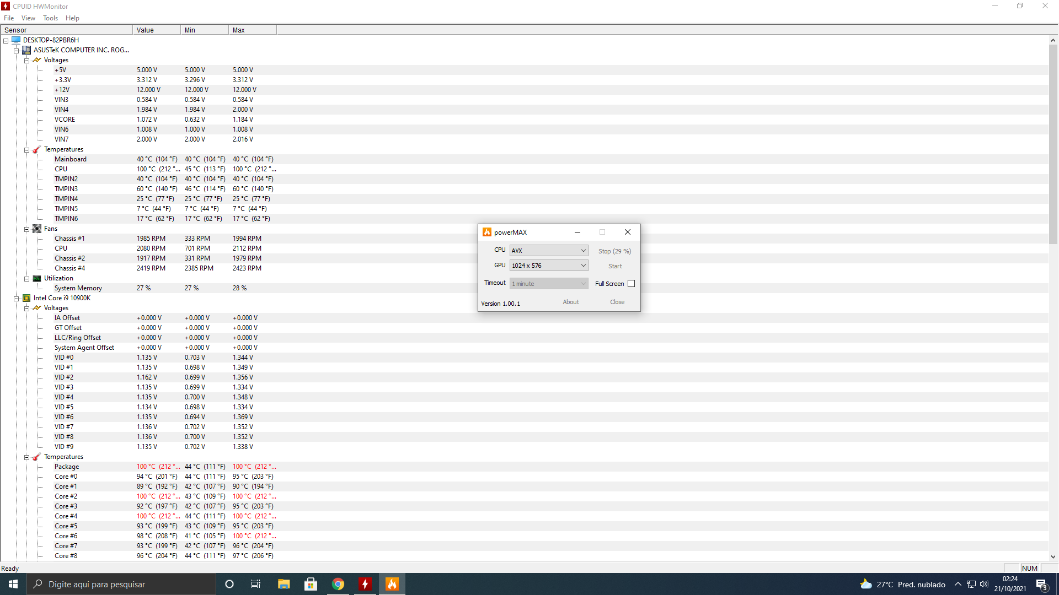Open the File menu
Image resolution: width=1059 pixels, height=595 pixels.
click(x=9, y=18)
